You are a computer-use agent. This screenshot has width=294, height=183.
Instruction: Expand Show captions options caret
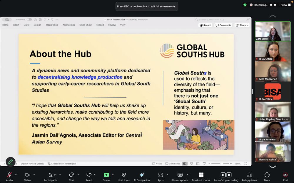pos(188,175)
